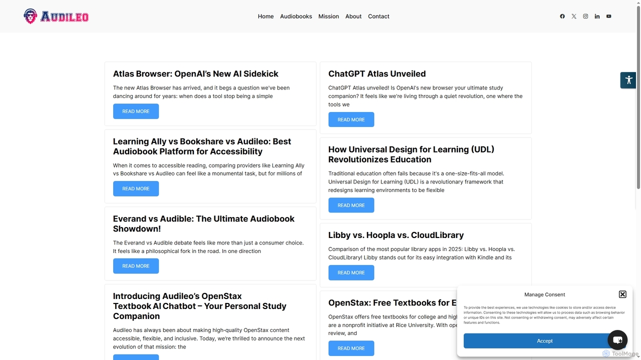
Task: Read more on Learning Ally vs Bookshare
Action: tap(136, 188)
